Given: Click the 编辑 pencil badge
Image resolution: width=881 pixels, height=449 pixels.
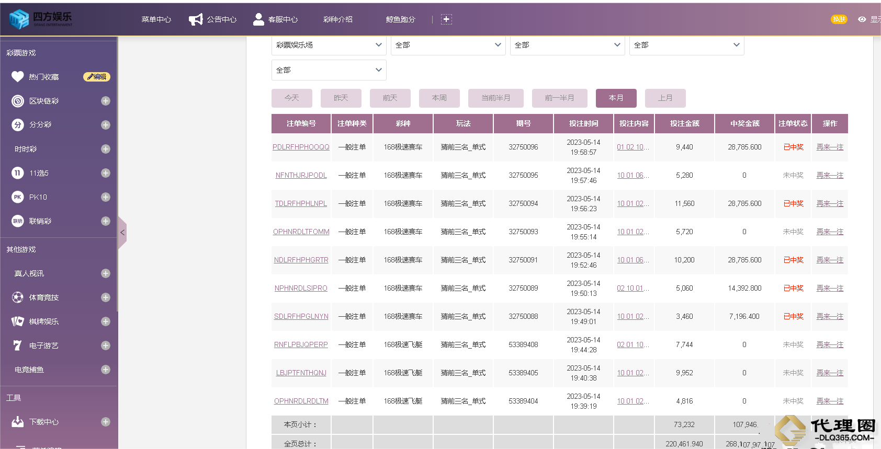Looking at the screenshot, I should [97, 77].
